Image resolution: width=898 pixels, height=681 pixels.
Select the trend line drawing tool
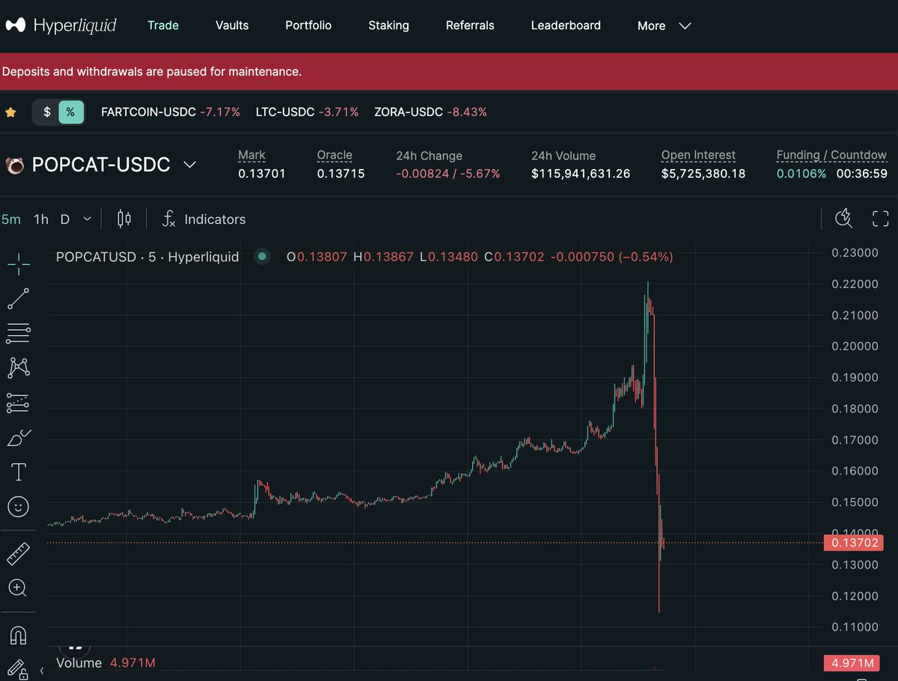point(19,299)
